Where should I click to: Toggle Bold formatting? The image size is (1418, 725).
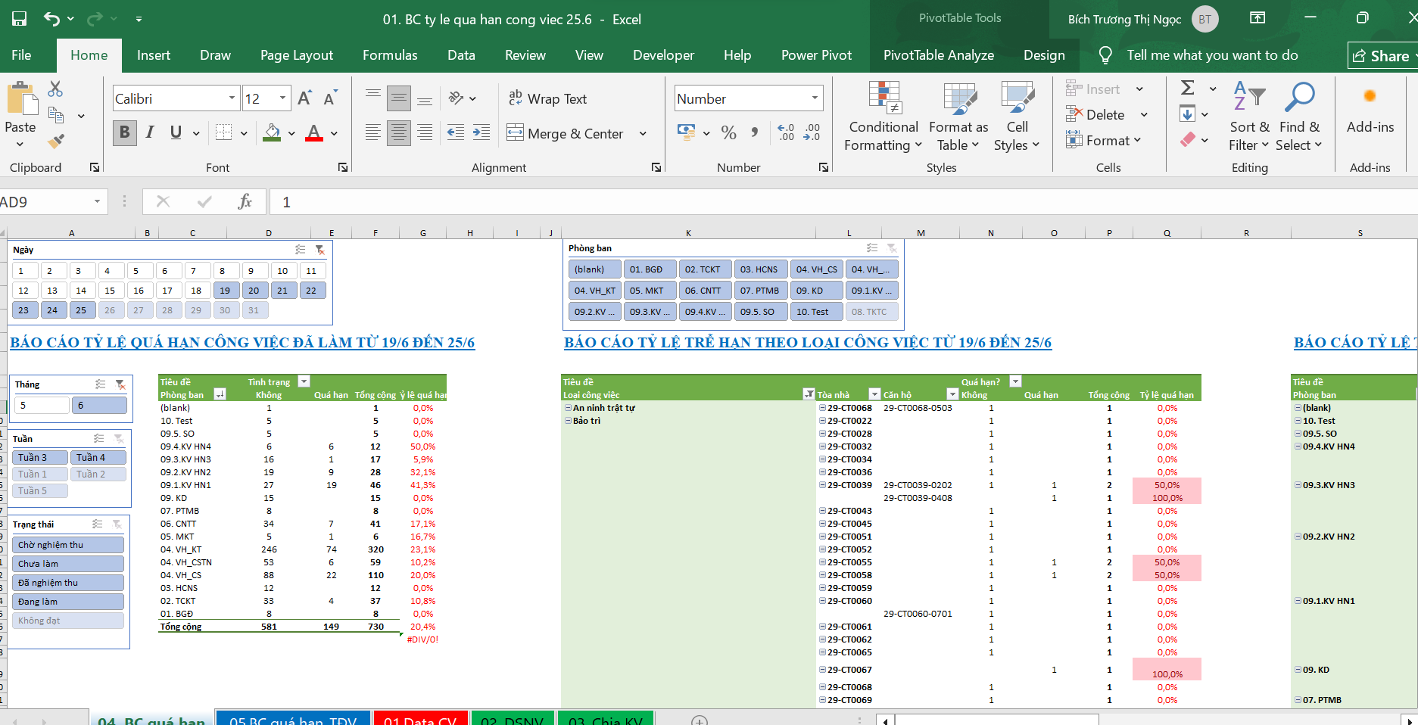click(x=124, y=132)
